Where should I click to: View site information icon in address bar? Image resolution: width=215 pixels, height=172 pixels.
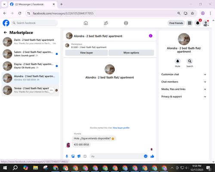click(x=29, y=13)
